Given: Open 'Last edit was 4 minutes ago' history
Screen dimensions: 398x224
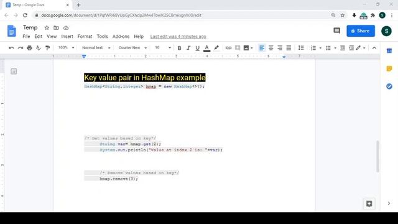Looking at the screenshot, I should pyautogui.click(x=178, y=37).
